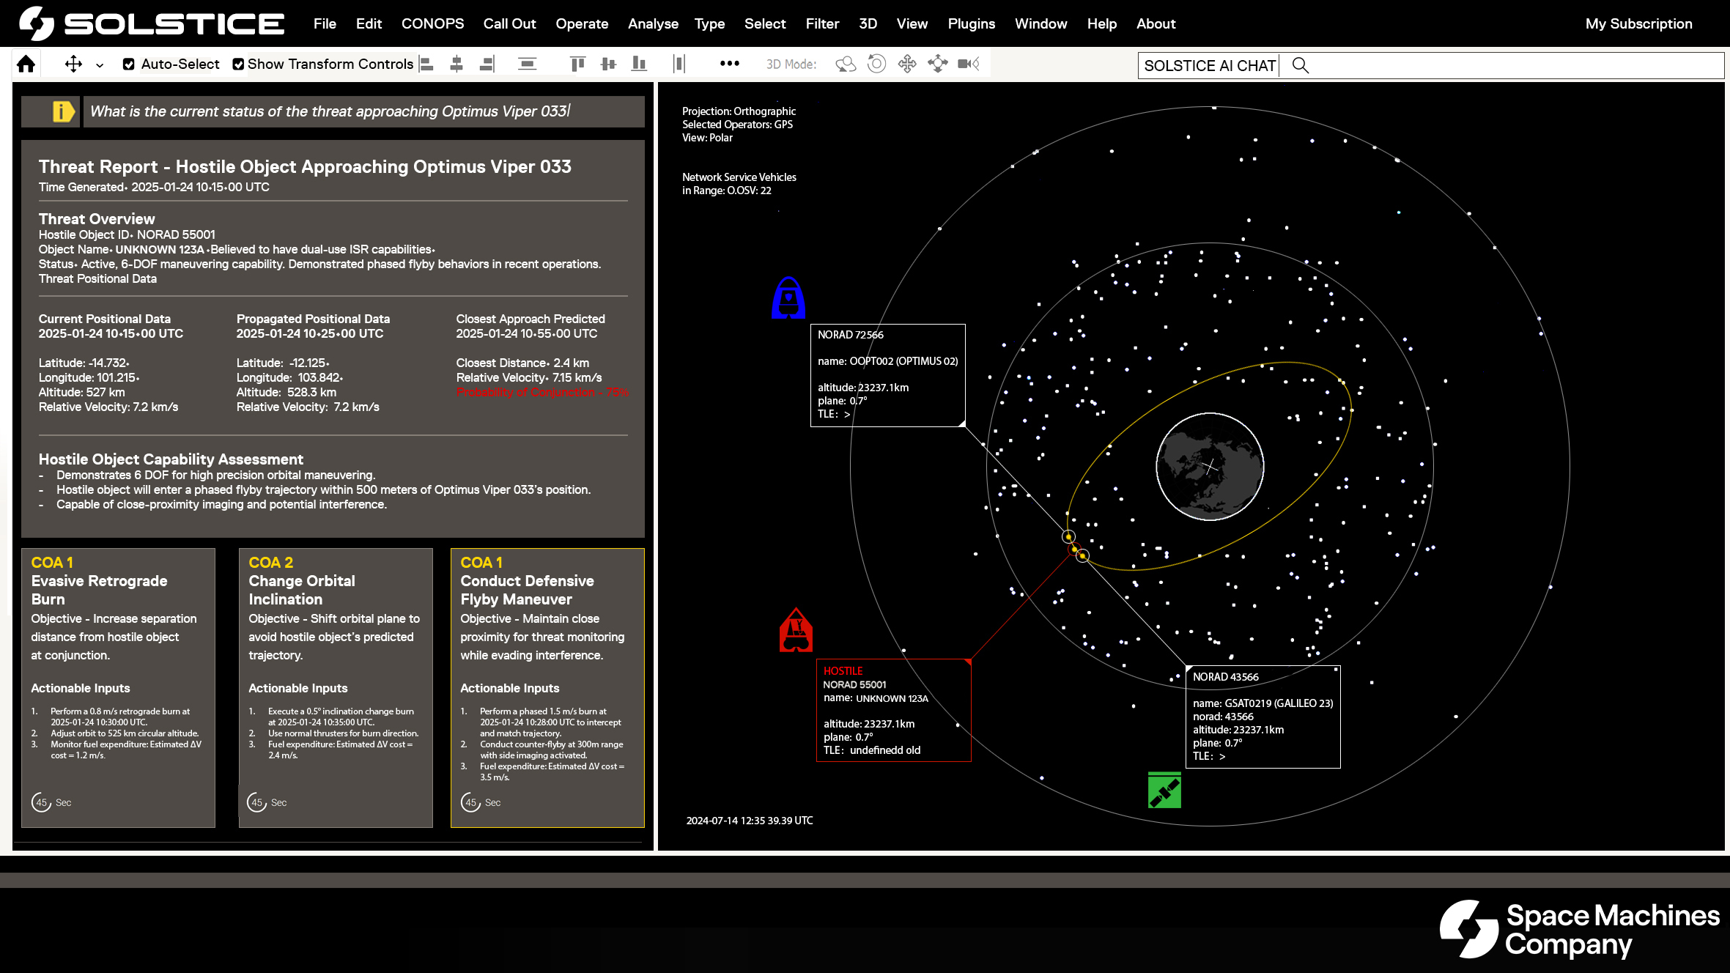Open the 3D menu
The image size is (1730, 973).
868,23
